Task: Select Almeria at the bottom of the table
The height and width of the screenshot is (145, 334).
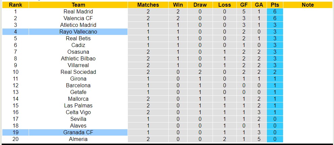Action: tap(78, 139)
